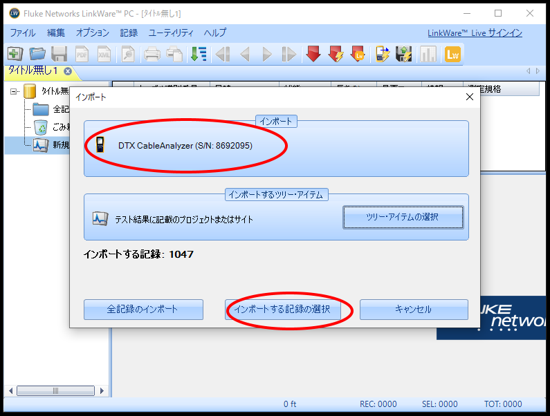Click the REC: 0000 status bar field
The image size is (550, 416).
point(378,404)
